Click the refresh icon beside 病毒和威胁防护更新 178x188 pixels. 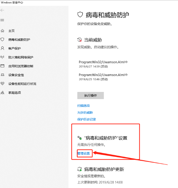79,169
